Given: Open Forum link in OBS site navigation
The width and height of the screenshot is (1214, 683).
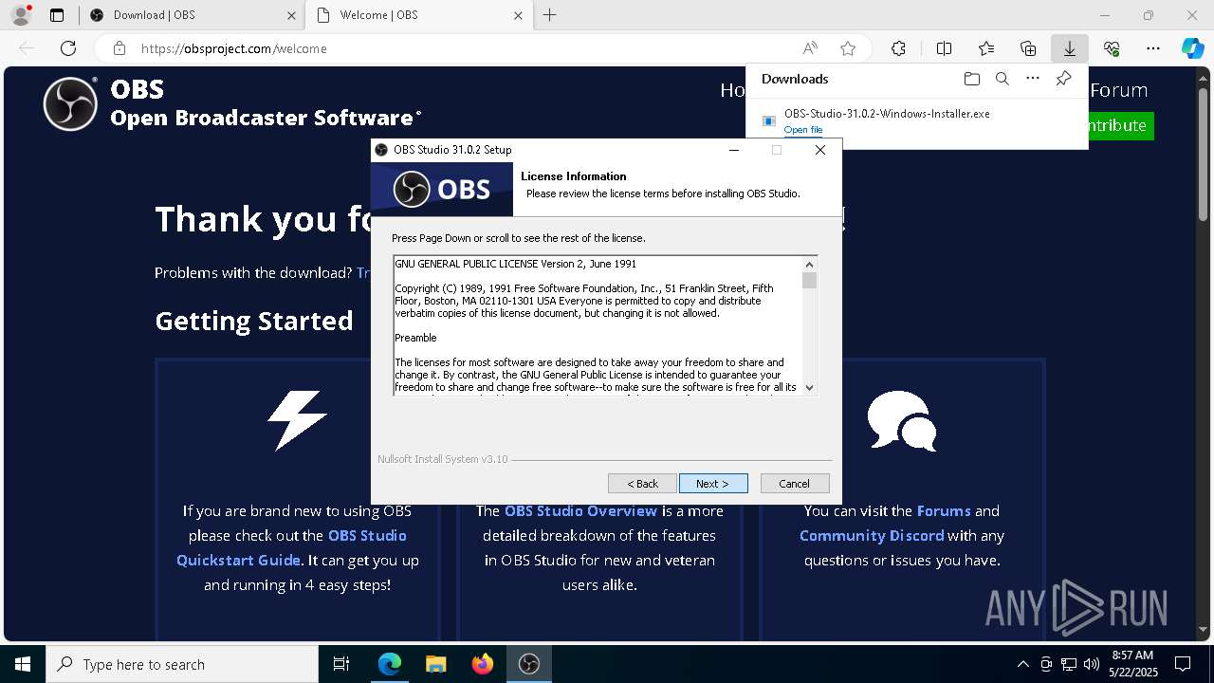Looking at the screenshot, I should (1118, 90).
